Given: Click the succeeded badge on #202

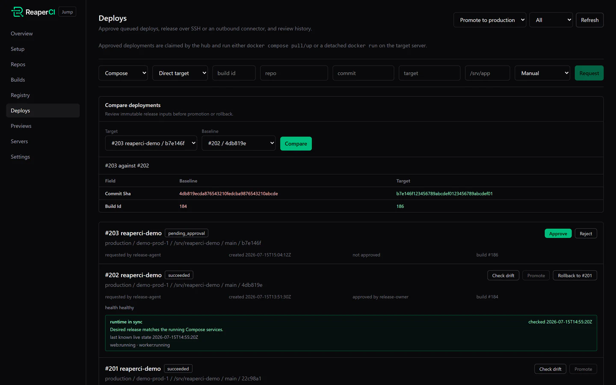Looking at the screenshot, I should click(179, 275).
